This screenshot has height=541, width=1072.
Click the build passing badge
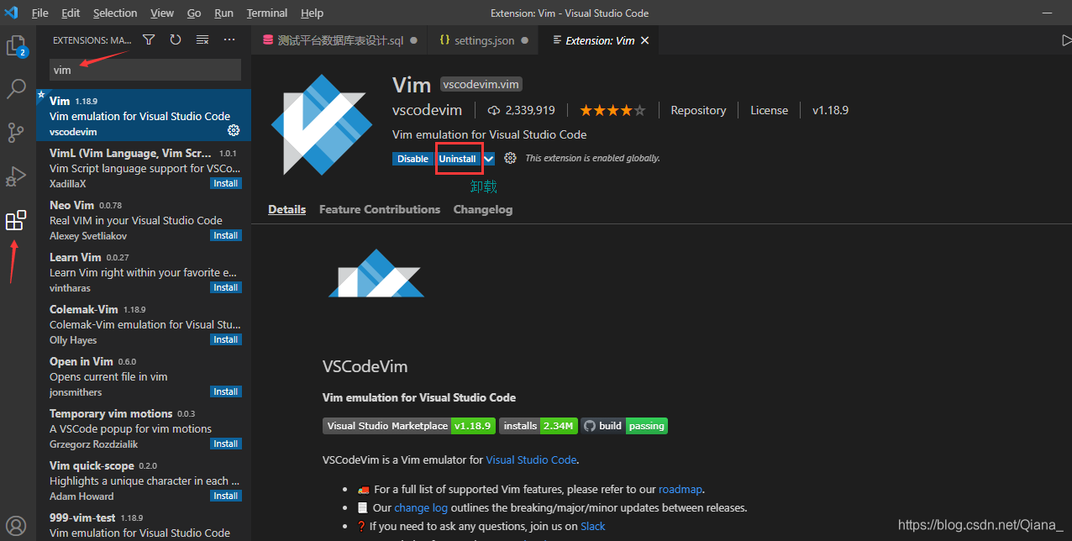click(x=624, y=426)
